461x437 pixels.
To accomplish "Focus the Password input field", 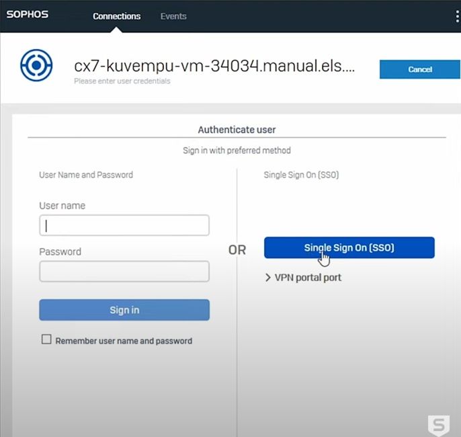I will [124, 271].
